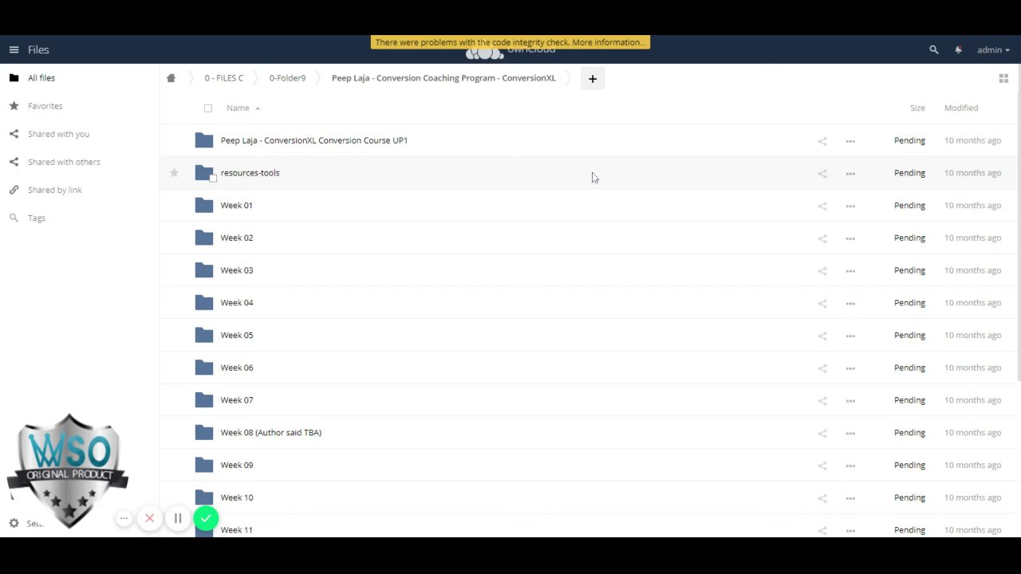Share the resources-tools folder
1021x574 pixels.
pyautogui.click(x=822, y=173)
